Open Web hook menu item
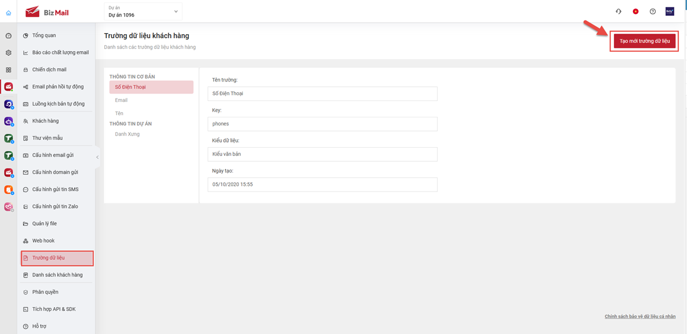Image resolution: width=687 pixels, height=334 pixels. [43, 241]
